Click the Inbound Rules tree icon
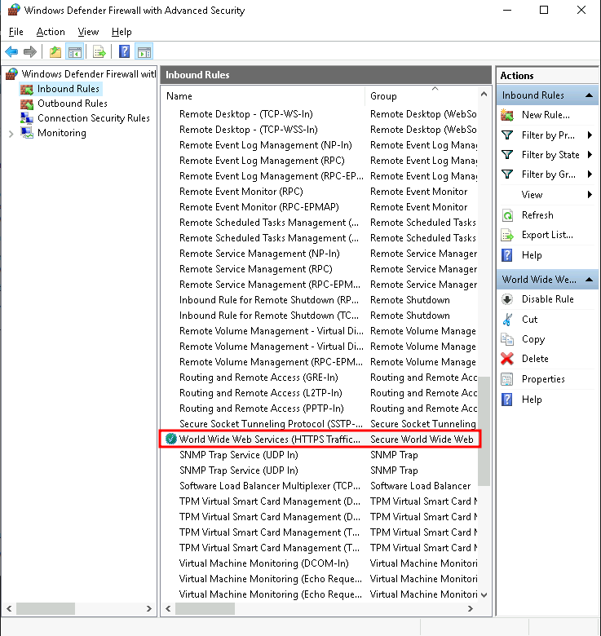Image resolution: width=601 pixels, height=636 pixels. point(27,89)
